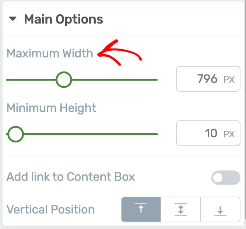This screenshot has height=229, width=246.
Task: Click the PX unit beside Minimum Height
Action: [x=229, y=134]
